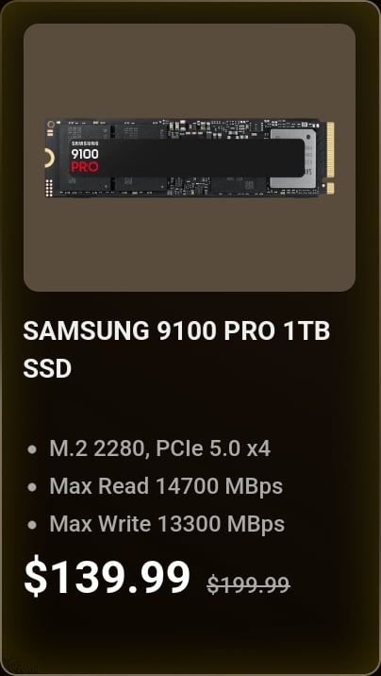Click the white 9100 number on the drive label

coord(85,154)
